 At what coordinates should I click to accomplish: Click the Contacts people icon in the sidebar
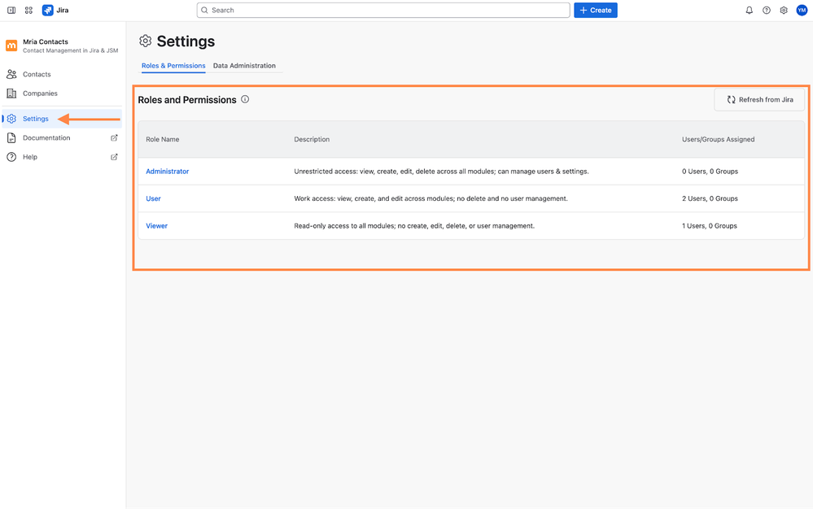tap(11, 74)
